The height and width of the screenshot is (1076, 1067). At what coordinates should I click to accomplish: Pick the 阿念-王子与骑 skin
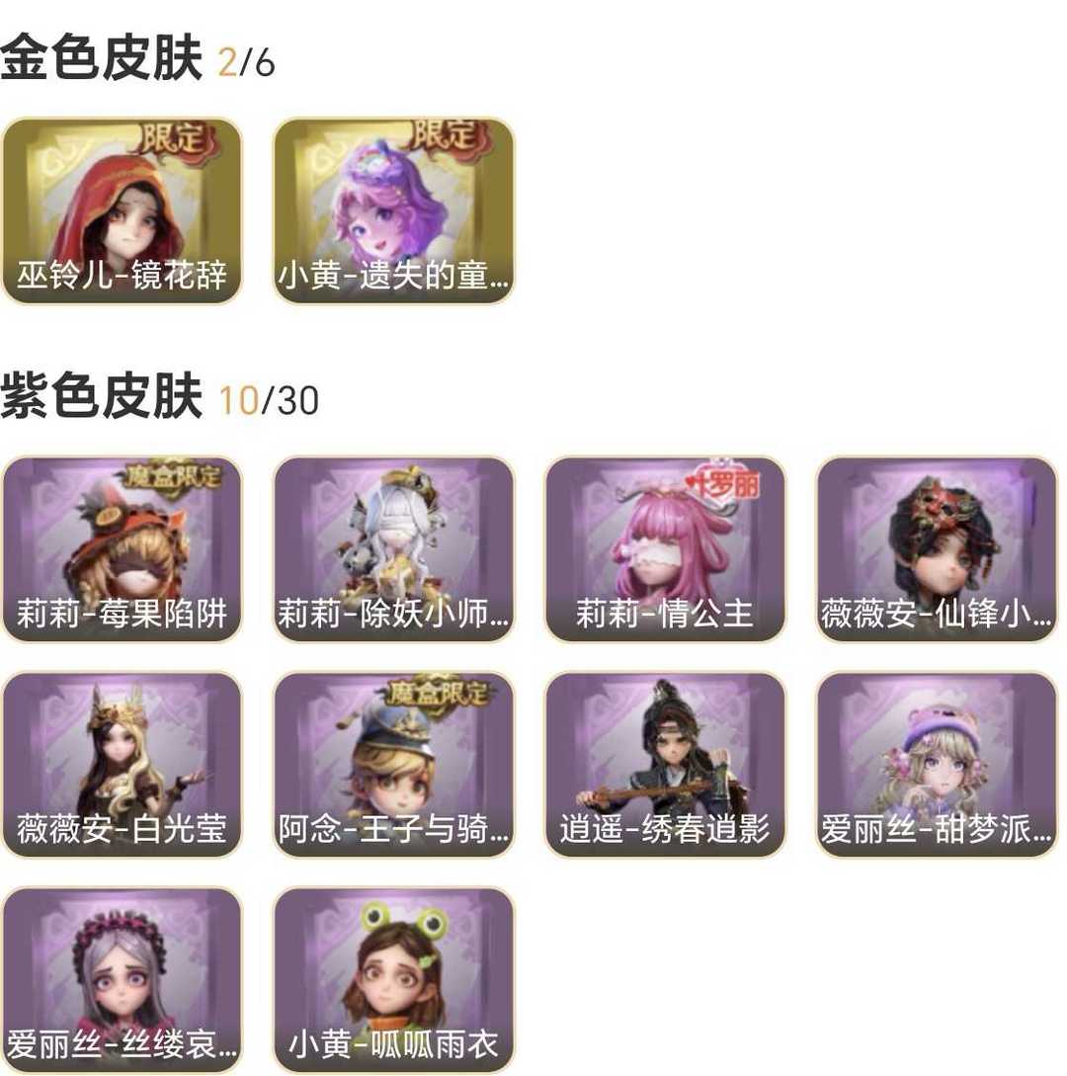[x=394, y=765]
